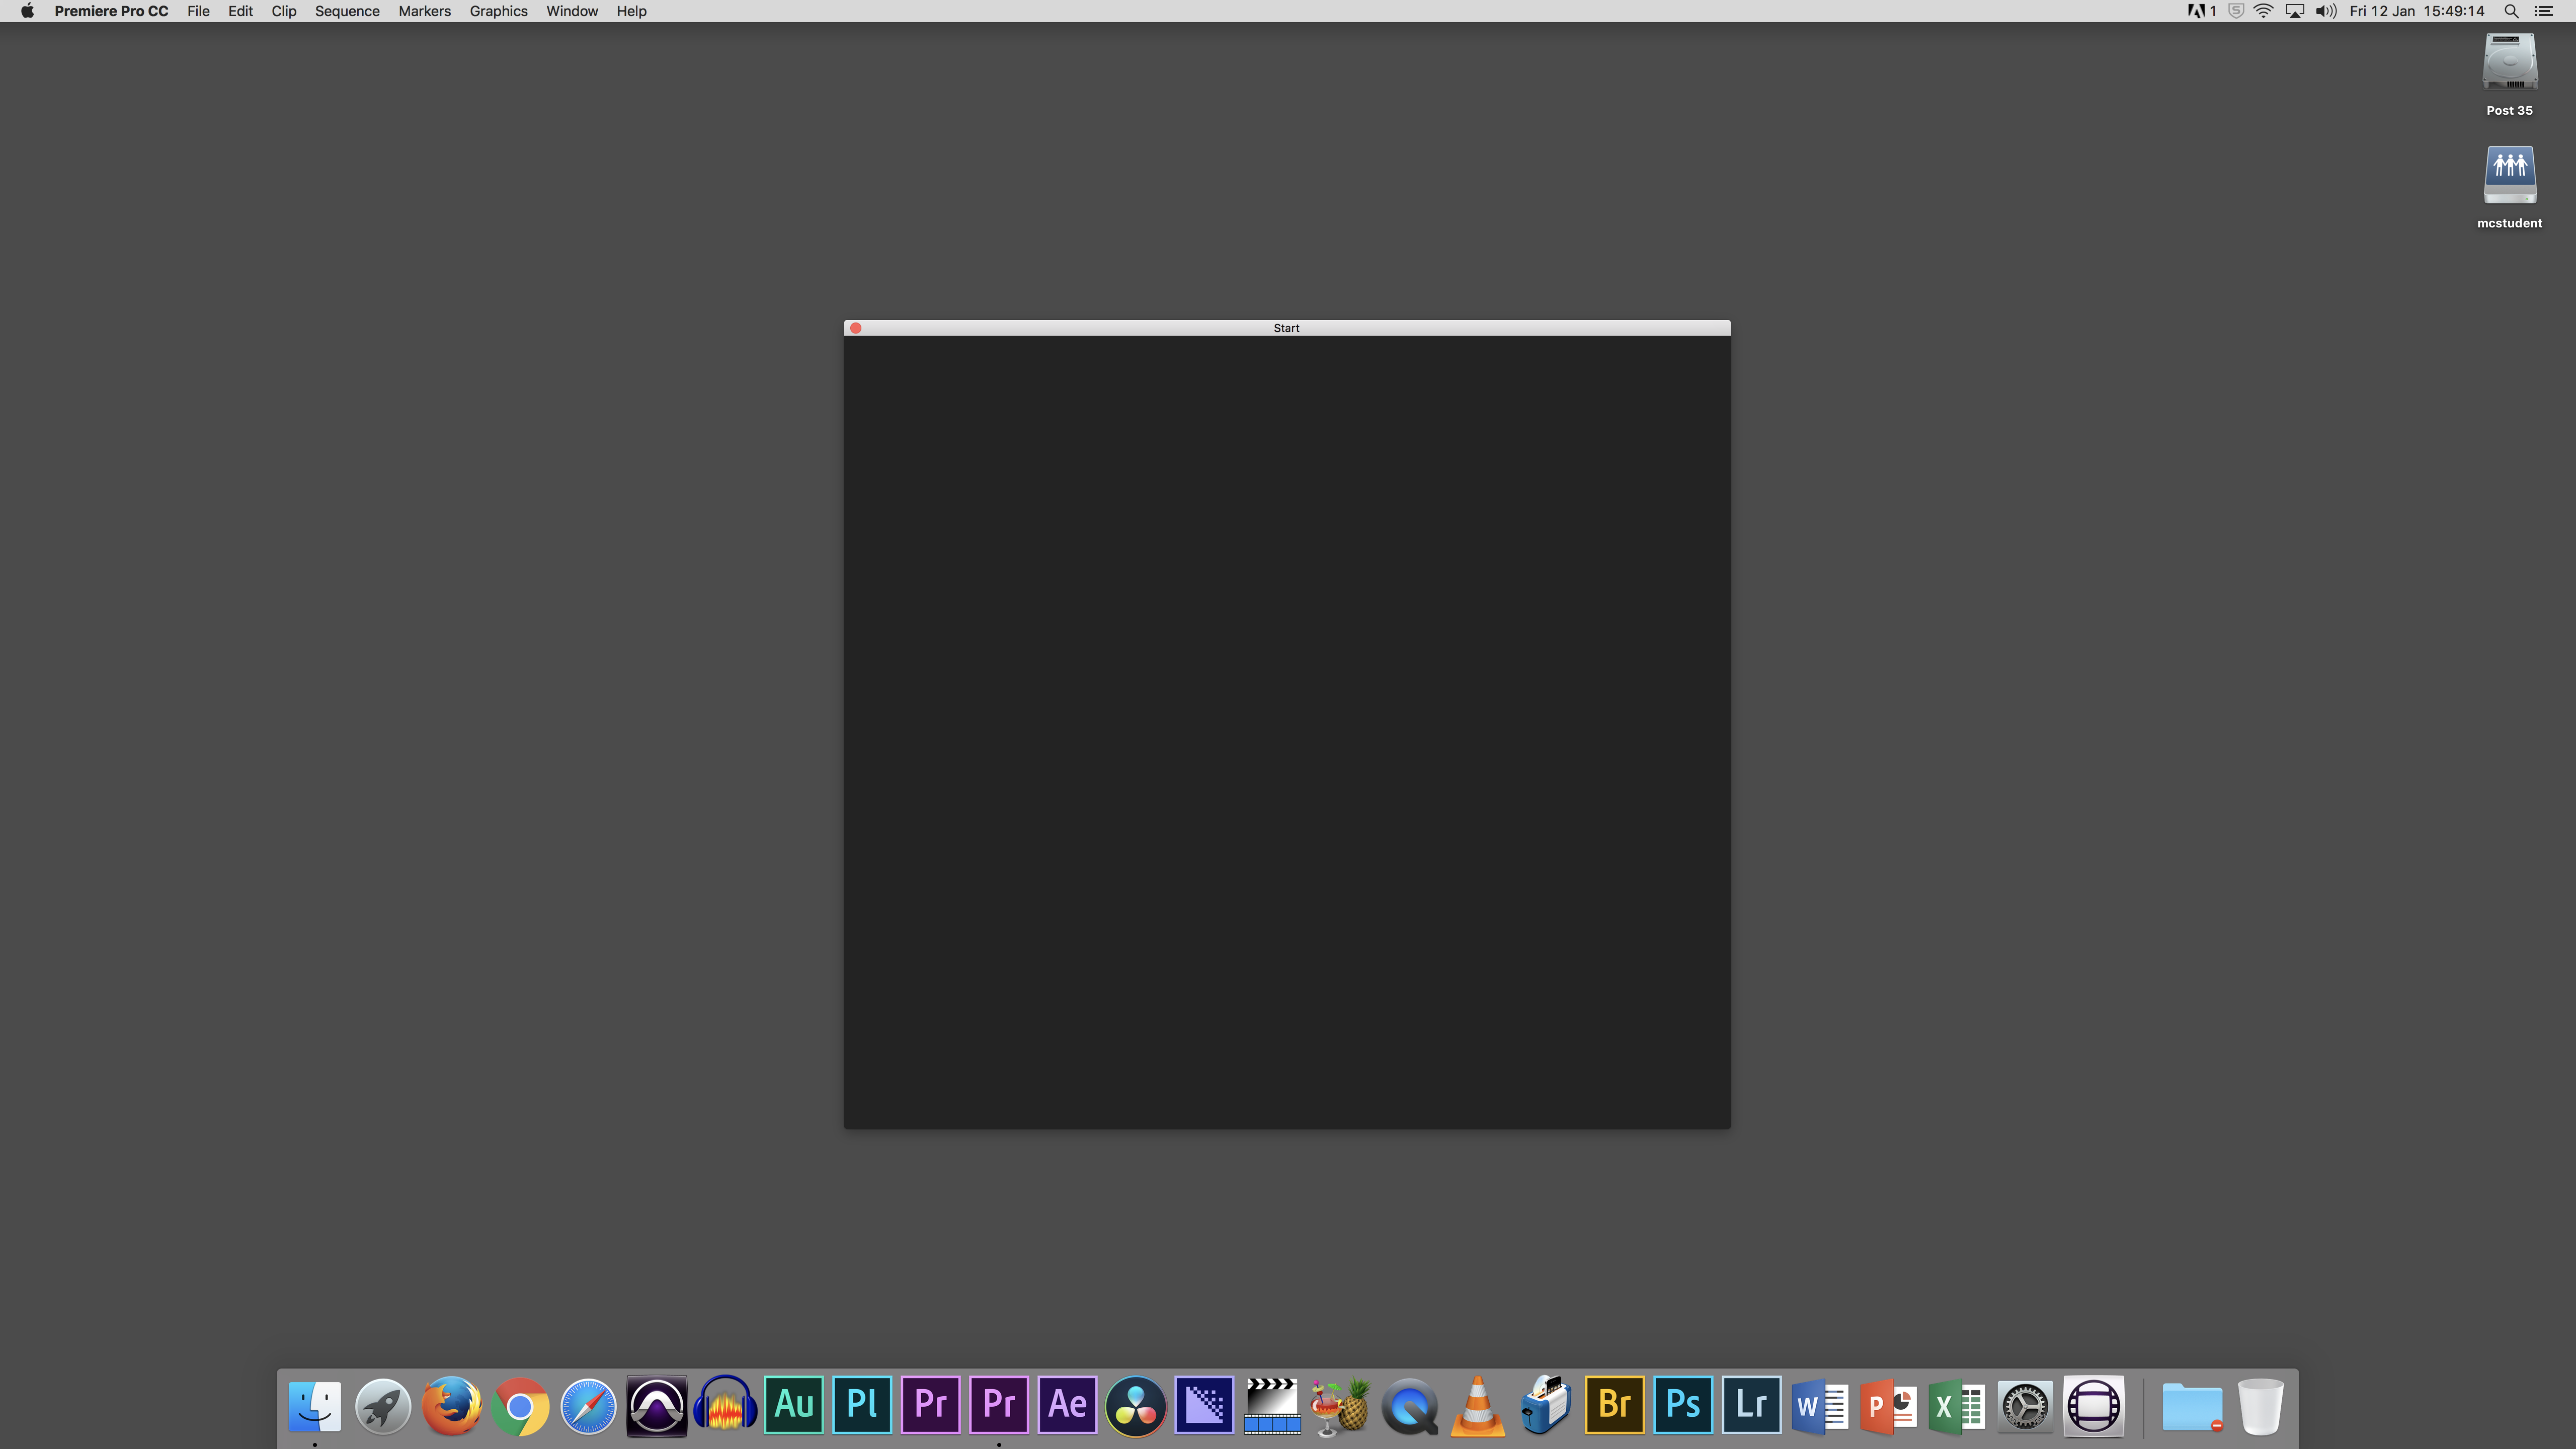
Task: Click the running Pr icon beside After Effects
Action: point(999,1405)
